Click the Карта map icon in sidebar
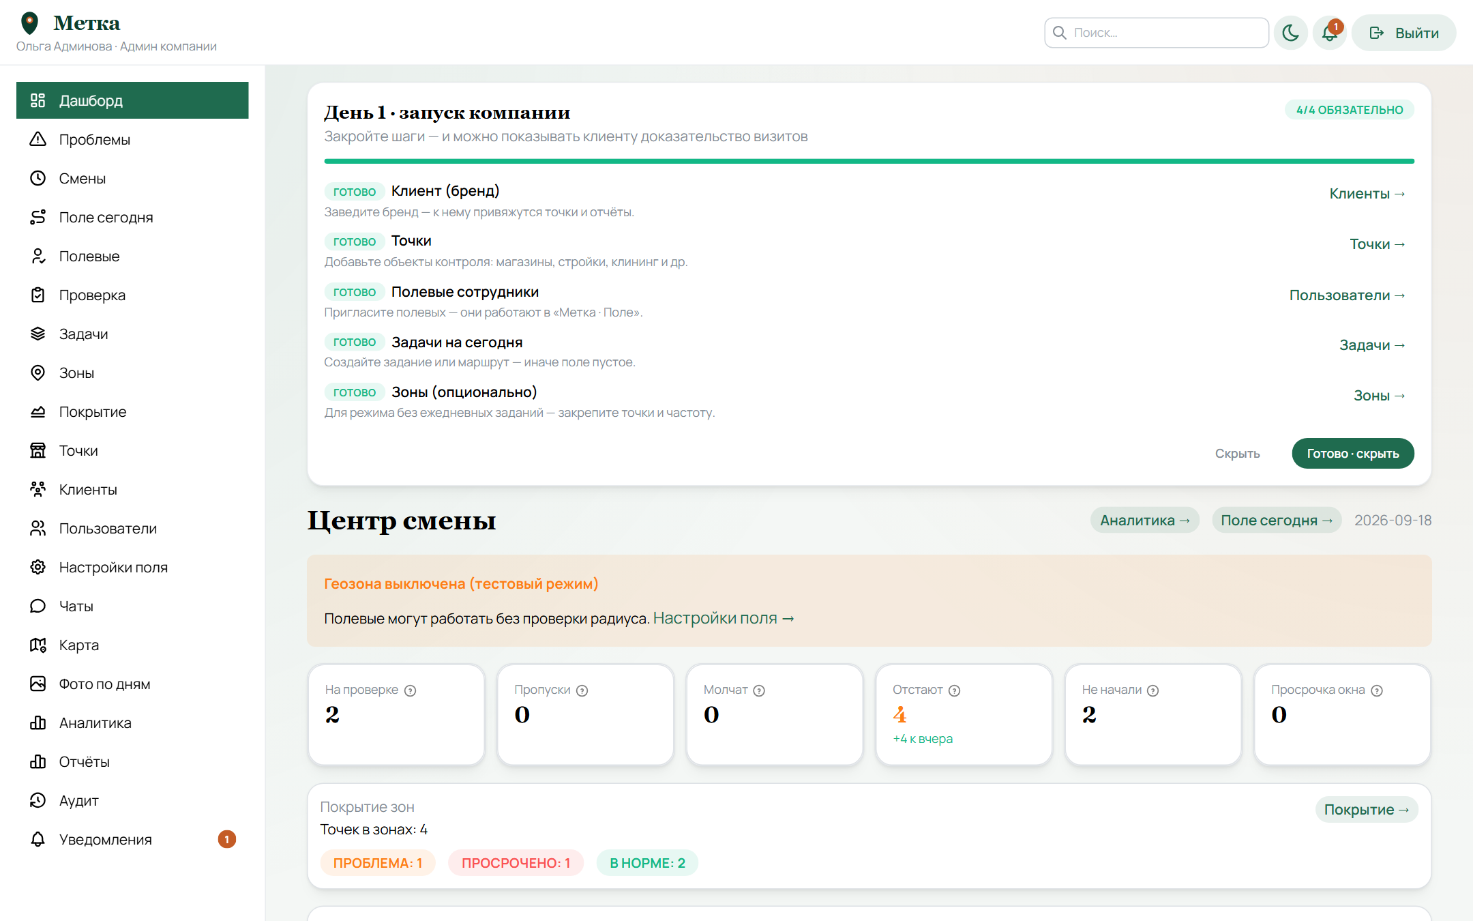 pos(38,645)
